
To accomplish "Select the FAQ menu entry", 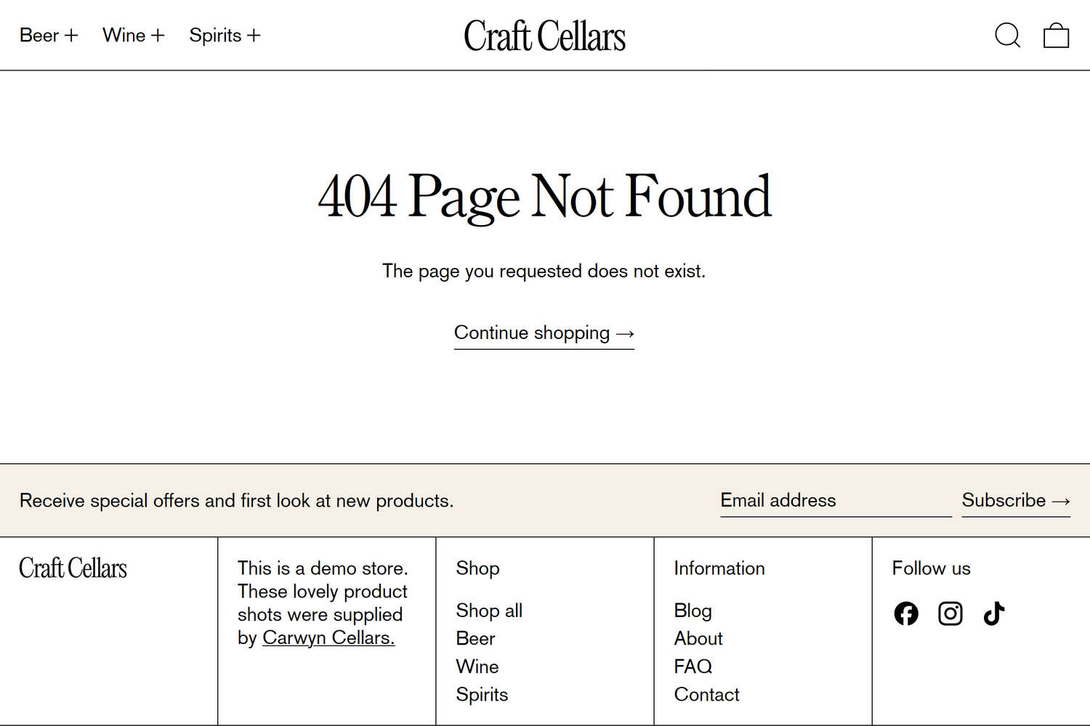I will pyautogui.click(x=693, y=666).
